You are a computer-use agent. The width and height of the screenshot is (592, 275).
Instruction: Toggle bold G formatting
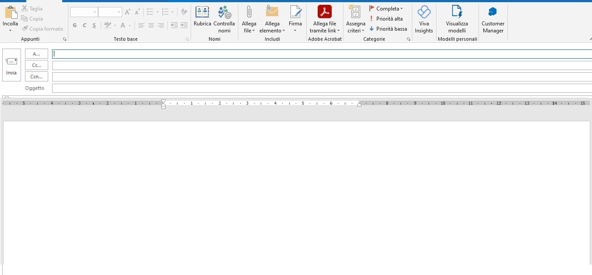coord(74,25)
